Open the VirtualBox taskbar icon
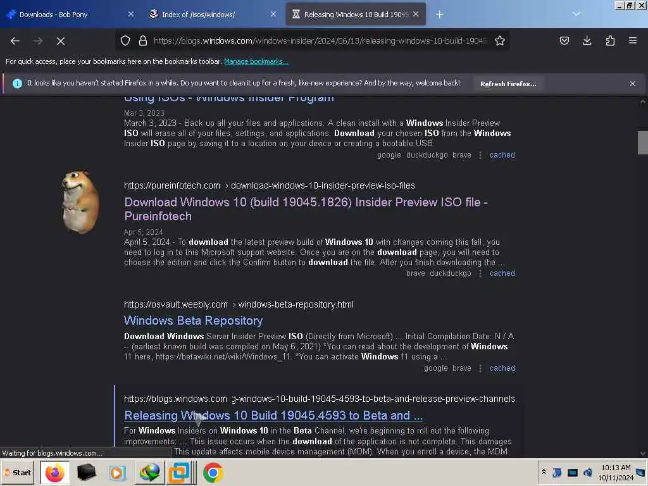 coord(180,473)
